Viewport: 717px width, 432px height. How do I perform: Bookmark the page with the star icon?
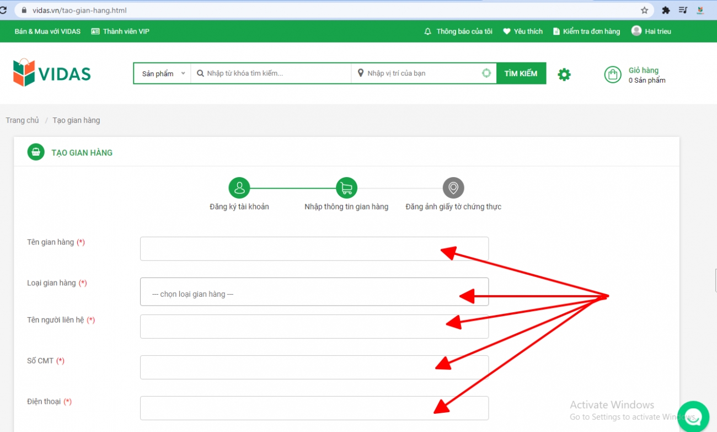(644, 10)
